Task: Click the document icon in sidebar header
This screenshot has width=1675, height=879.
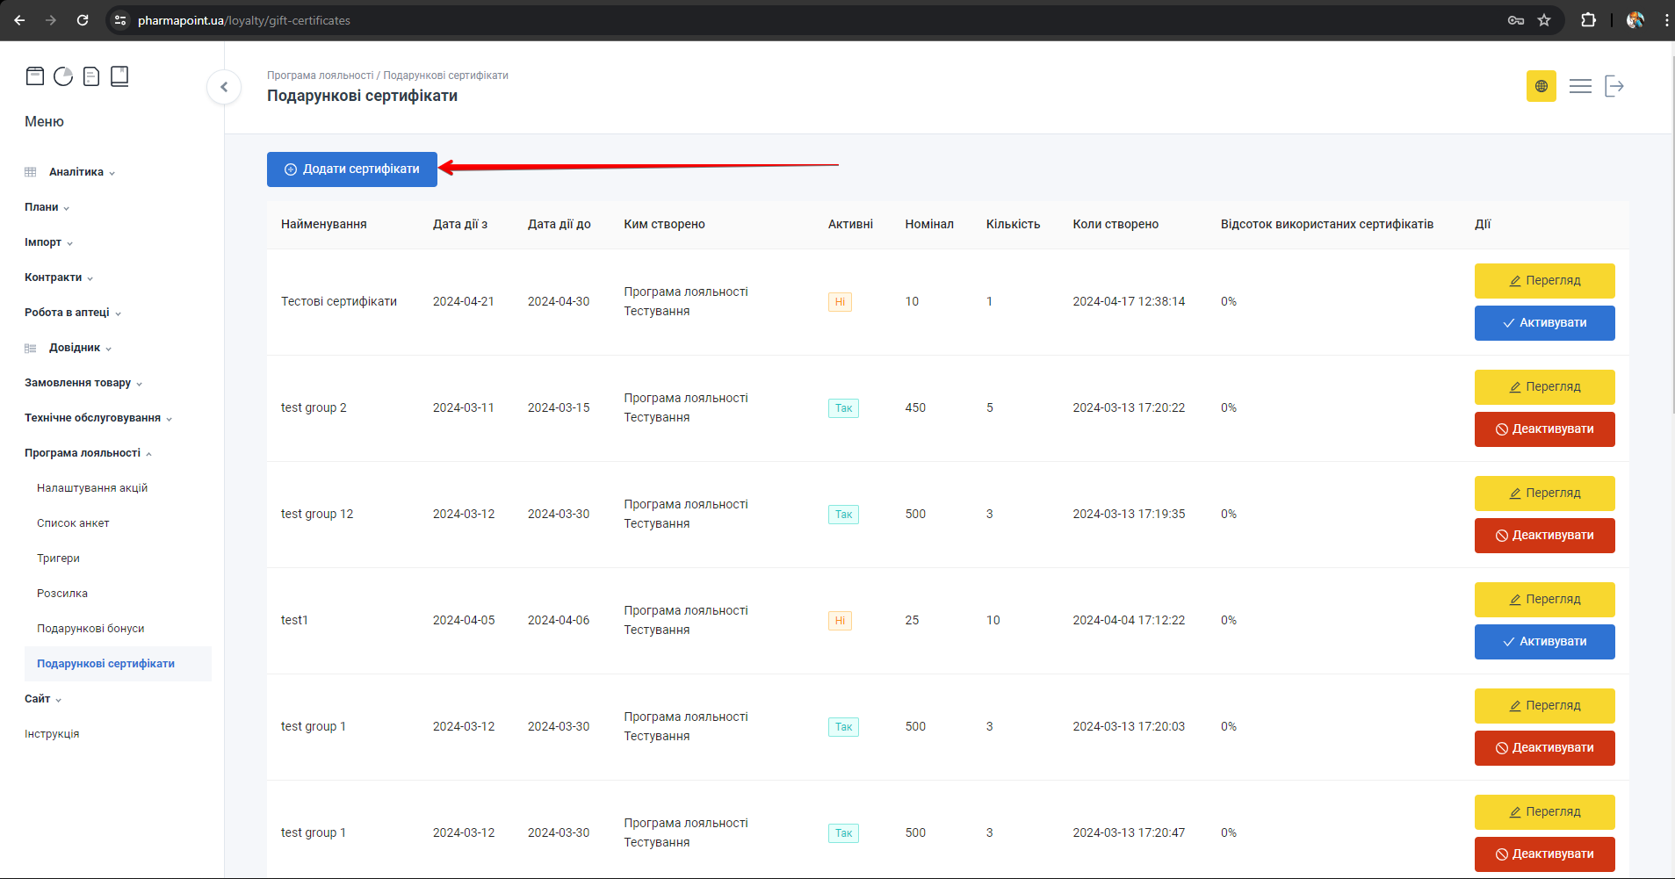Action: [91, 76]
